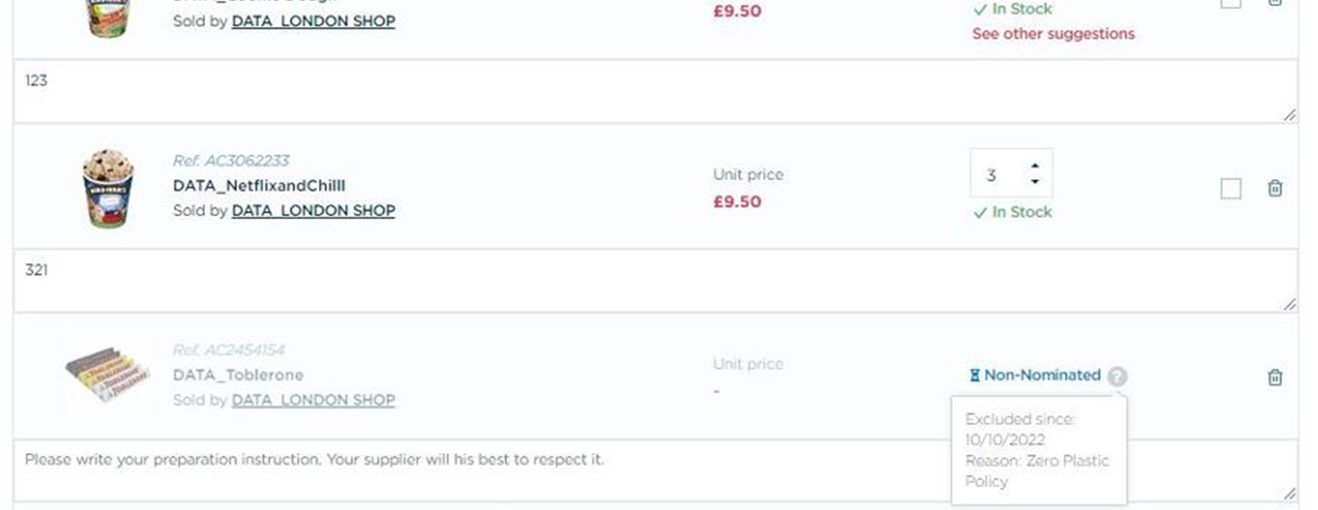Screen dimensions: 1318x510
Task: Increase NetflixandChilll quantity with up arrow
Action: pos(1035,166)
